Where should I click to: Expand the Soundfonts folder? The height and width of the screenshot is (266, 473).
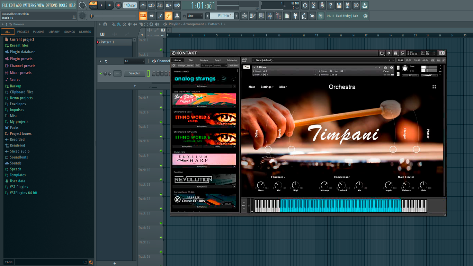tap(19, 157)
